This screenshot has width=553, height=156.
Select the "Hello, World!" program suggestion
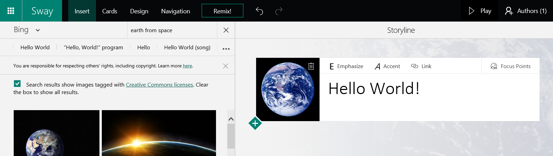pos(94,47)
